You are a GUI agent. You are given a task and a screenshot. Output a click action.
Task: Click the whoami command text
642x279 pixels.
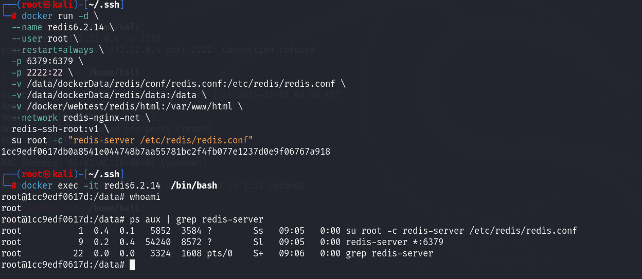(145, 197)
